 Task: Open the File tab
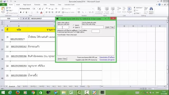[x=3, y=5]
